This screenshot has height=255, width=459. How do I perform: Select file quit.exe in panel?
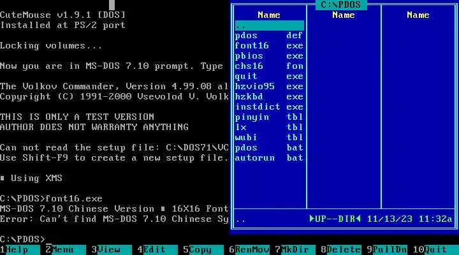(269, 76)
